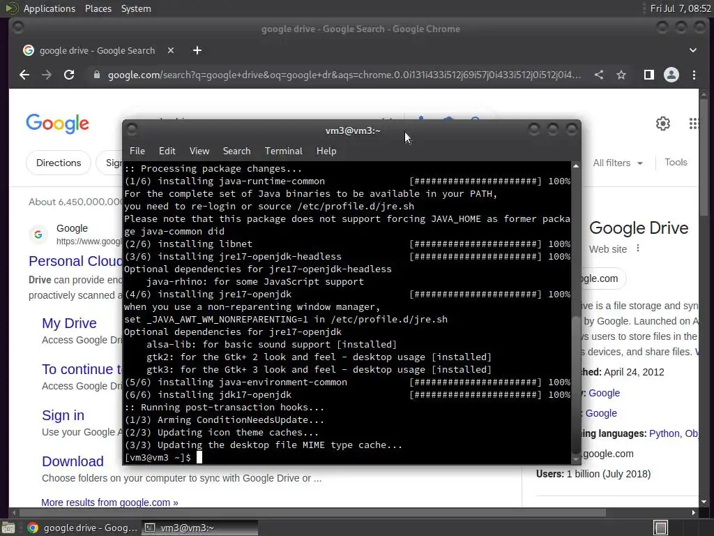
Task: Open the Sign in result link
Action: pyautogui.click(x=63, y=415)
